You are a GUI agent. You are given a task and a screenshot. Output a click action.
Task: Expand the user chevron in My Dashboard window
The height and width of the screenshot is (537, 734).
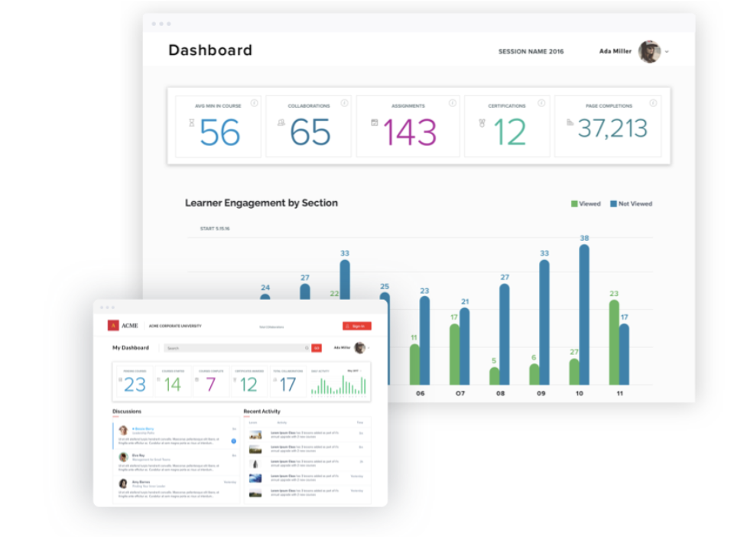coord(369,348)
